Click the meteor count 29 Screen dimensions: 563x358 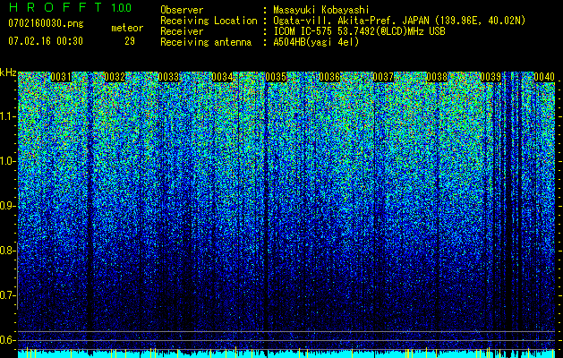(130, 41)
